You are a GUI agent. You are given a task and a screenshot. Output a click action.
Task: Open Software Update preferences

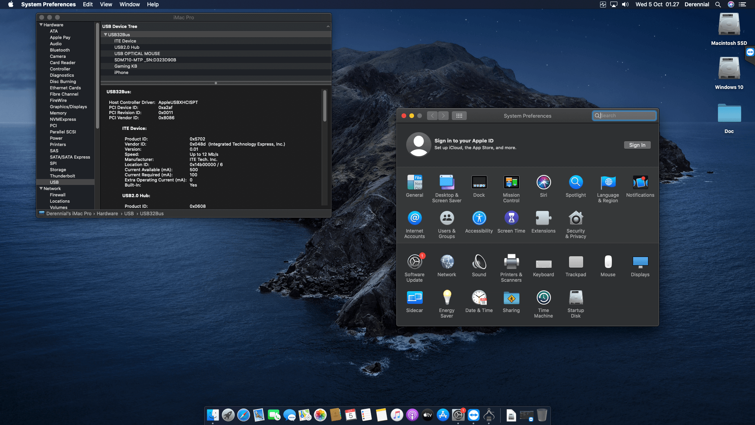414,261
